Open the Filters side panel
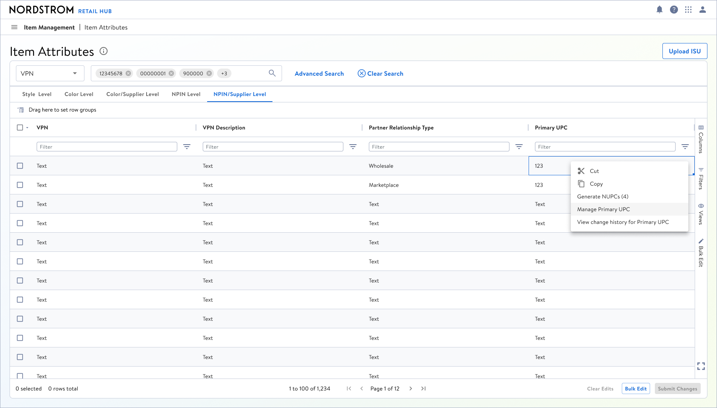This screenshot has height=408, width=717. coord(701,178)
